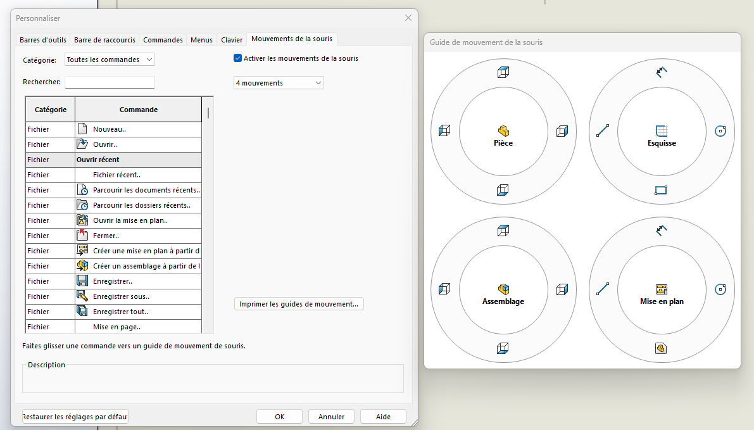Select the bottom part icon in Mise en plan guide
The height and width of the screenshot is (430, 754).
661,348
